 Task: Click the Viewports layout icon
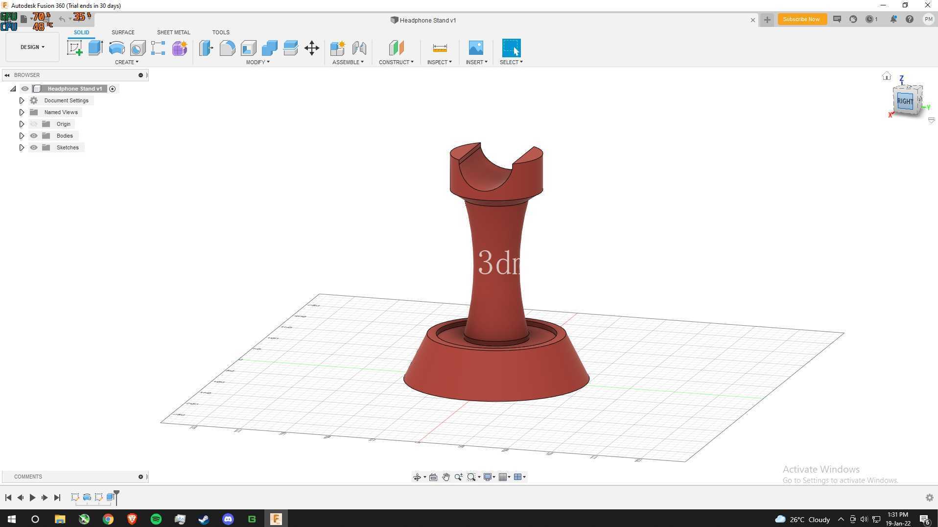tap(517, 477)
